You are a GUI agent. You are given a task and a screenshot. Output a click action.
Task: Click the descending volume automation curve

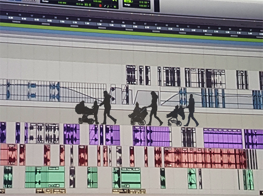[80, 90]
